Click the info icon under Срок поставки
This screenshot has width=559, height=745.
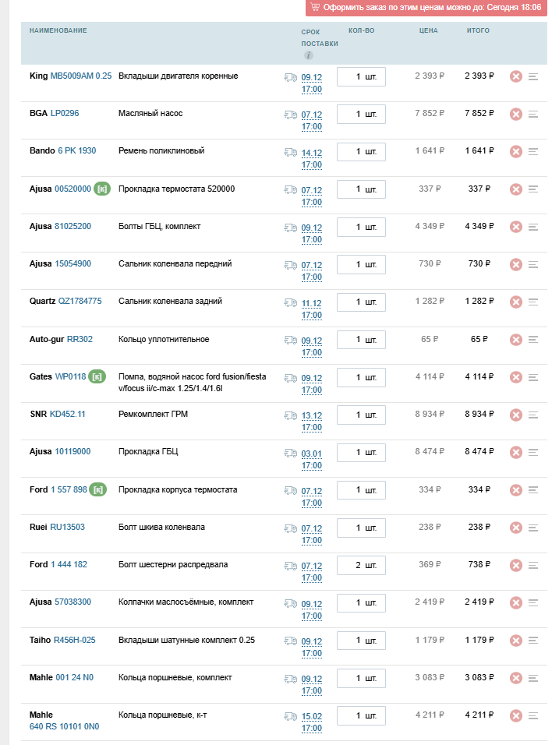309,55
